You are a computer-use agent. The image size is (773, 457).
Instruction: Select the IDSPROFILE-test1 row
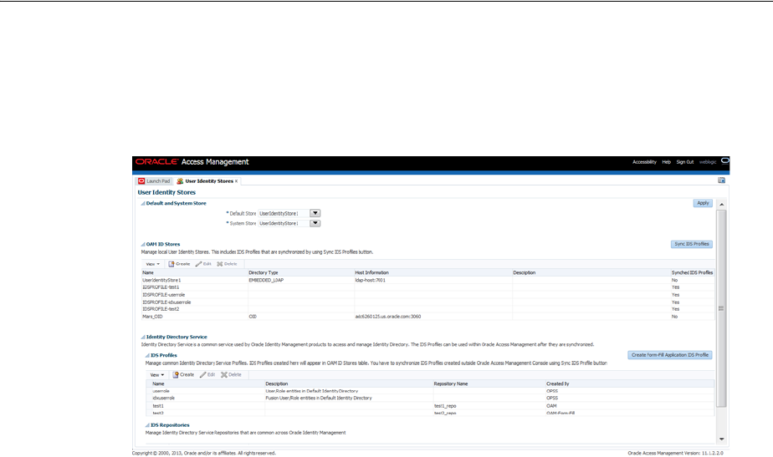coord(427,287)
